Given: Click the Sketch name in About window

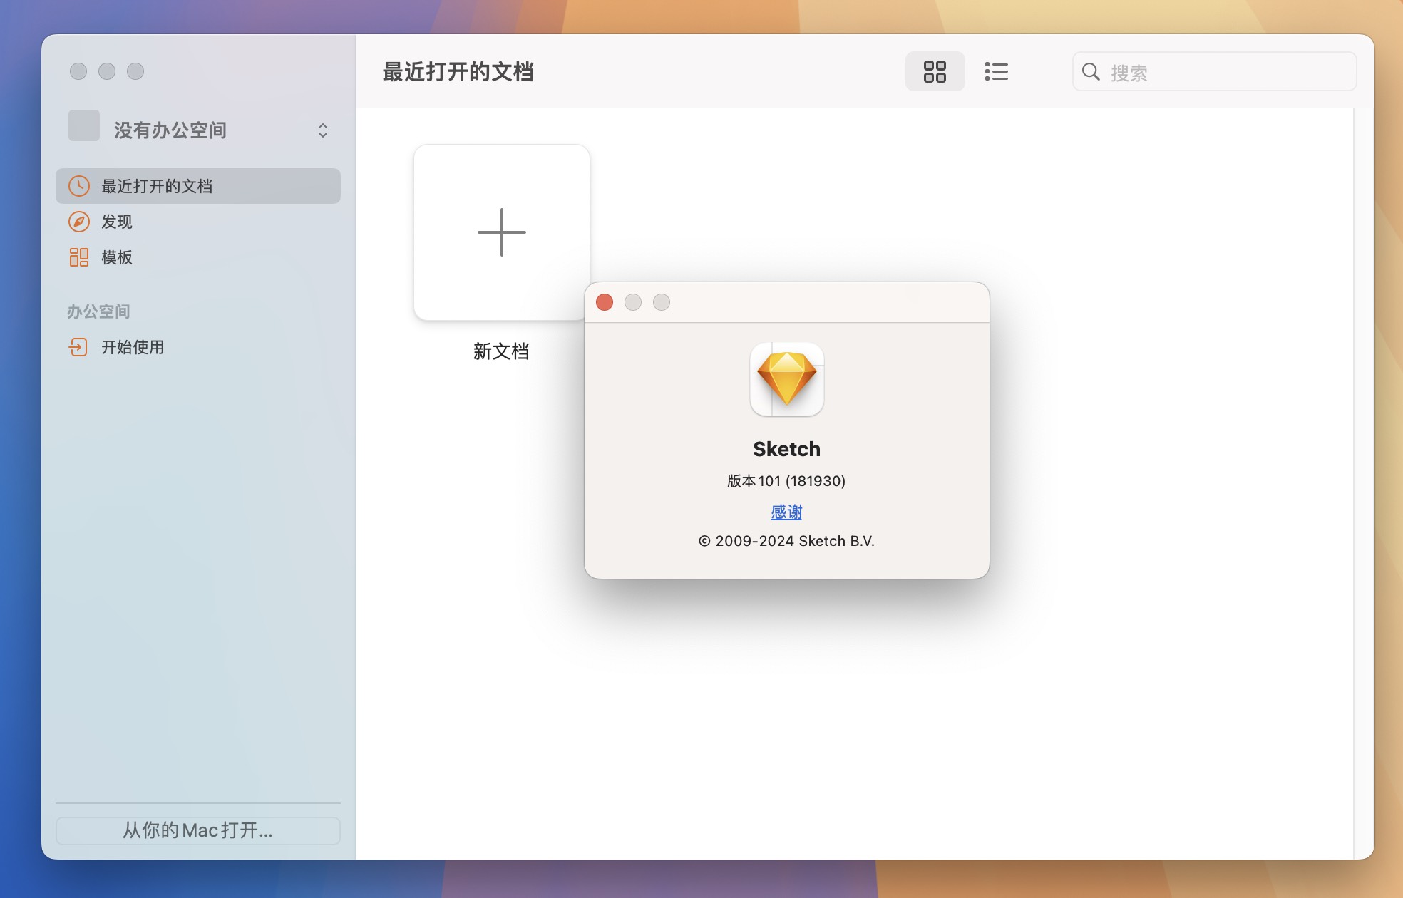Looking at the screenshot, I should coord(787,449).
